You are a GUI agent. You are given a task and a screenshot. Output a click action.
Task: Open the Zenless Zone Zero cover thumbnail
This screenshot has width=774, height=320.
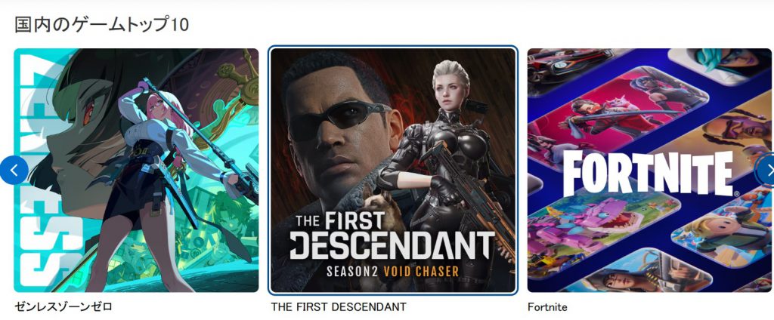136,170
